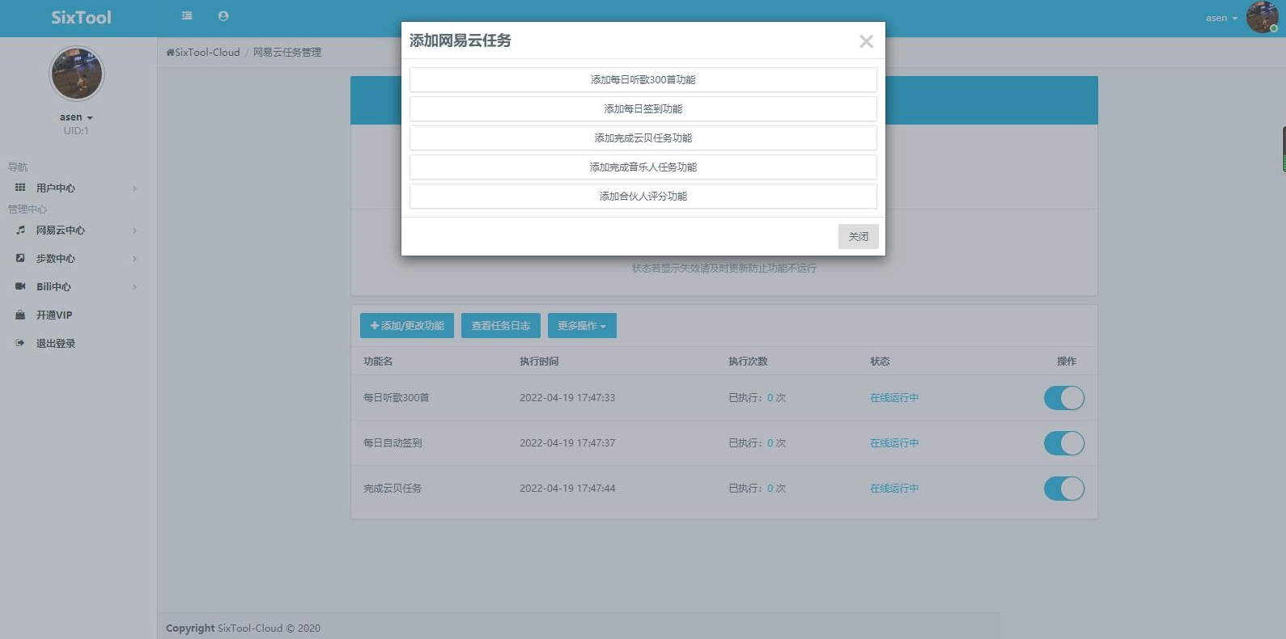Viewport: 1286px width, 639px height.
Task: Open 步数中心 in the sidebar
Action: [x=77, y=258]
